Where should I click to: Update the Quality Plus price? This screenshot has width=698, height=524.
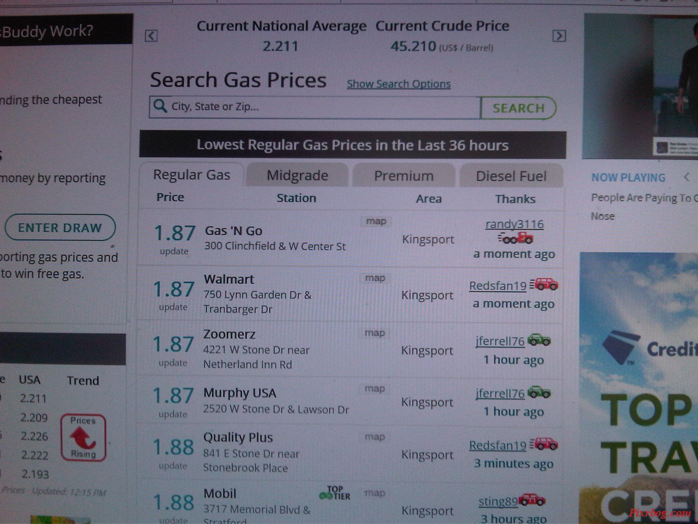(x=173, y=466)
